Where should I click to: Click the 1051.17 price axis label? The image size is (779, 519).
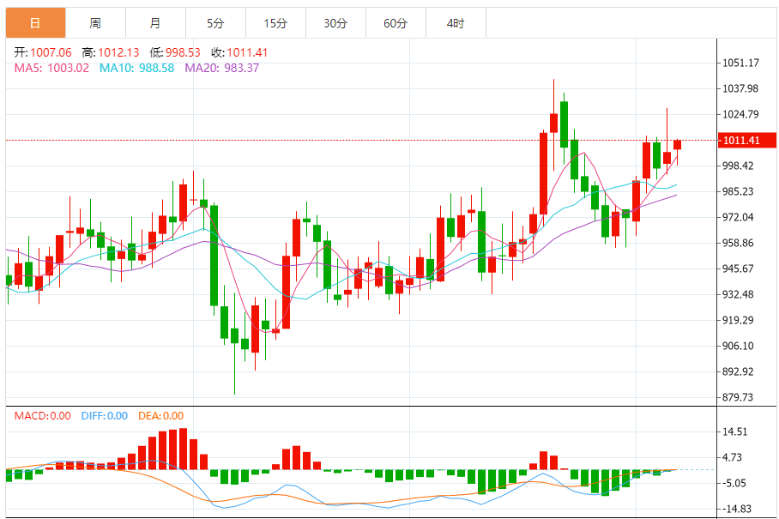740,63
